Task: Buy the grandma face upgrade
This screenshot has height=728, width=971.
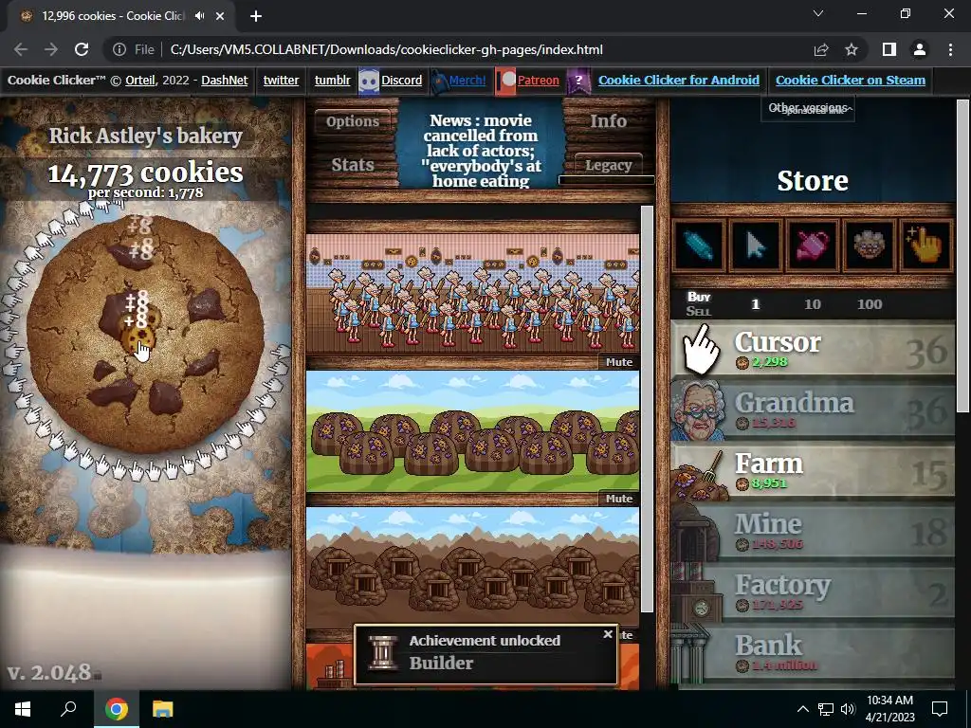Action: (x=870, y=246)
